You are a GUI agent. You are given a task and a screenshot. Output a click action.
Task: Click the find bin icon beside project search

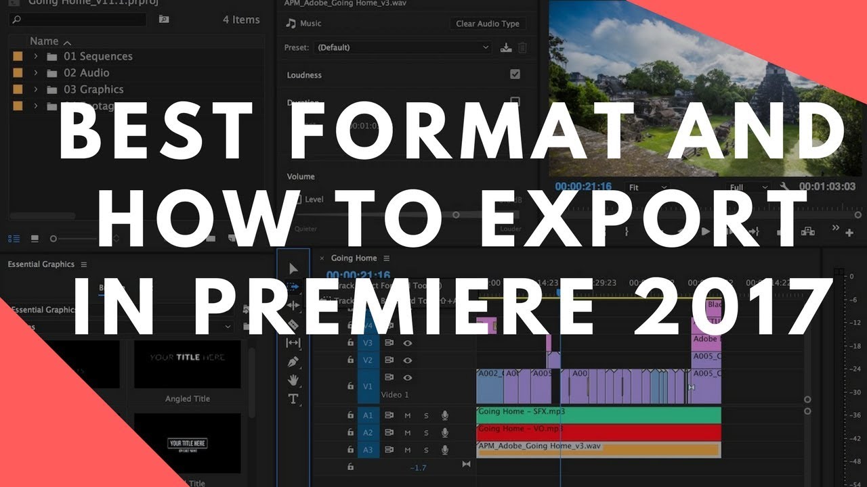click(163, 20)
